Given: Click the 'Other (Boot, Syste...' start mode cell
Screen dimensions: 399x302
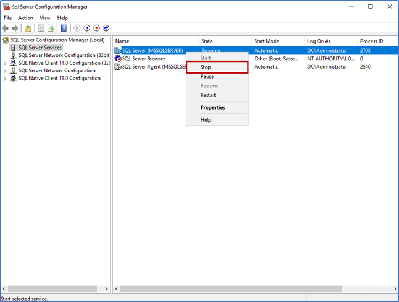Looking at the screenshot, I should [x=276, y=59].
